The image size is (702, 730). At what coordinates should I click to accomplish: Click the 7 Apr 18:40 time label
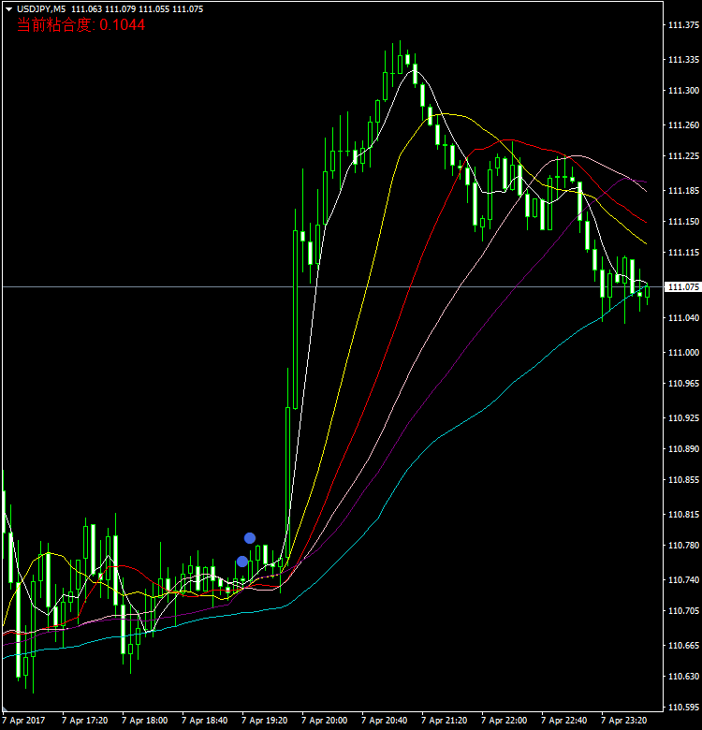pyautogui.click(x=204, y=721)
